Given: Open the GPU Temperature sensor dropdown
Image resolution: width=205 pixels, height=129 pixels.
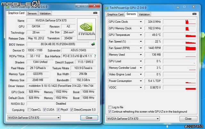Looking at the screenshot, I should pyautogui.click(x=141, y=35).
